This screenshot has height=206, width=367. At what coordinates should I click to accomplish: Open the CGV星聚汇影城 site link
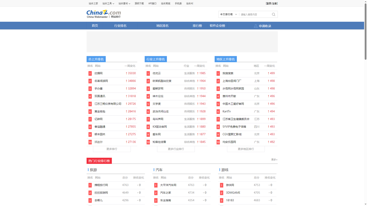232,134
